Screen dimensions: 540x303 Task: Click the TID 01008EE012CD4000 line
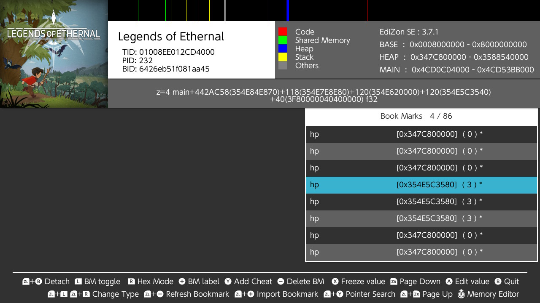coord(168,52)
